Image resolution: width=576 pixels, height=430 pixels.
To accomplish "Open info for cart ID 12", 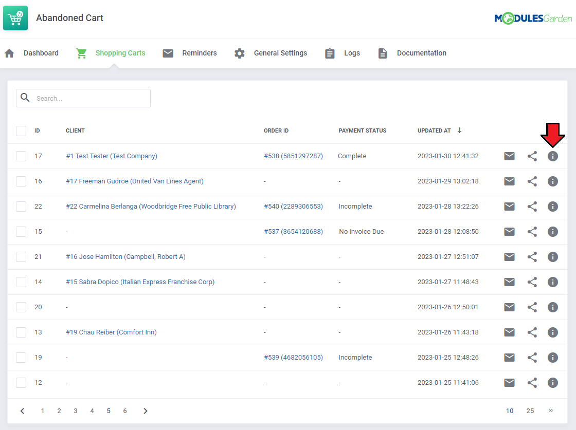I will tap(552, 383).
